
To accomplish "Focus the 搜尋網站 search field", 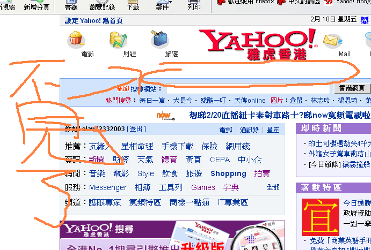I will point(248,89).
